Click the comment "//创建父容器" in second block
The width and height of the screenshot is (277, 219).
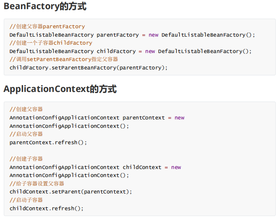click(26, 109)
